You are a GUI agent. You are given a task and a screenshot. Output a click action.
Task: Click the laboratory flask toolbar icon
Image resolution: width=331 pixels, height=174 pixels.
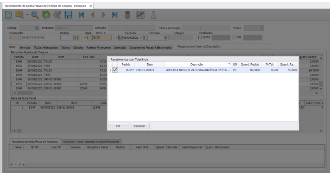153,15
